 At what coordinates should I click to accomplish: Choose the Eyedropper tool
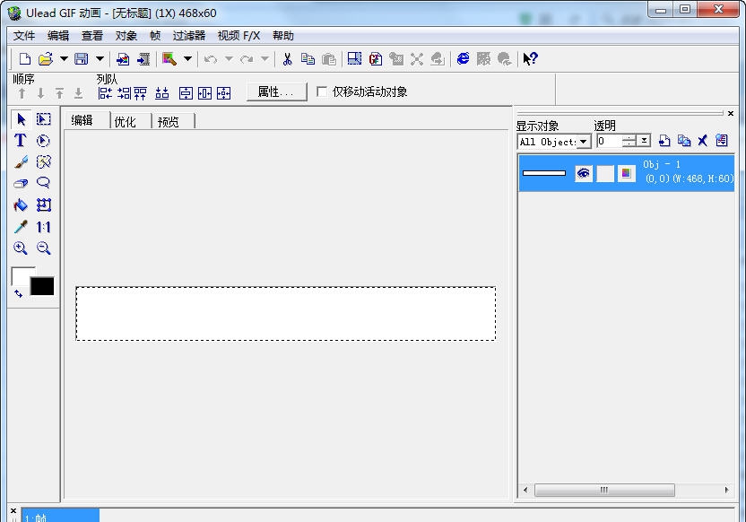click(20, 226)
